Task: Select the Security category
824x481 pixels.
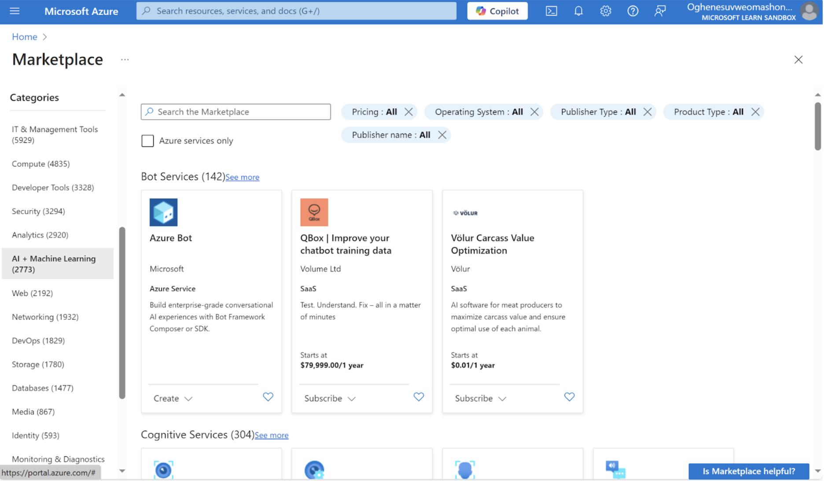Action: click(58, 211)
